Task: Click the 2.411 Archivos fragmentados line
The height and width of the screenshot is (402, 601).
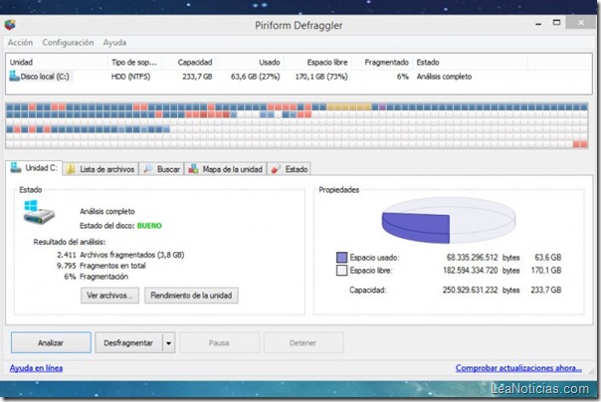Action: pyautogui.click(x=120, y=255)
